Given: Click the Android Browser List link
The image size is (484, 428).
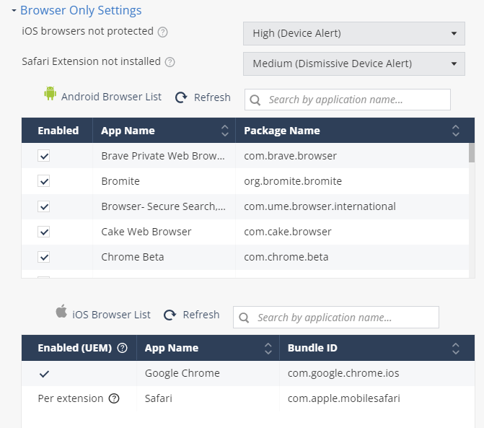Looking at the screenshot, I should click(x=111, y=97).
